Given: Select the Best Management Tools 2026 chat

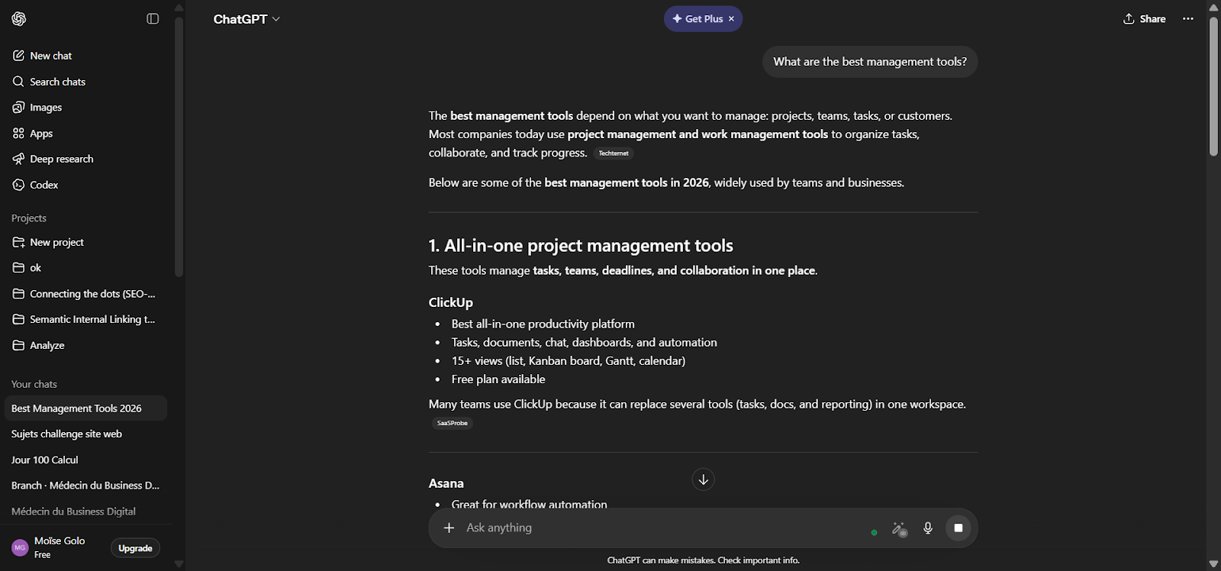Looking at the screenshot, I should point(76,408).
